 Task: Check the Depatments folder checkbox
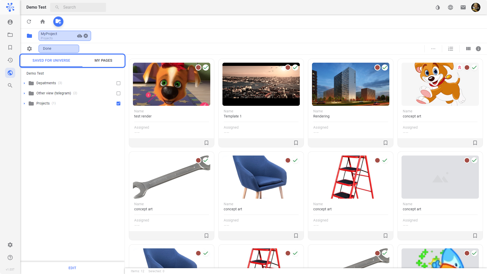coord(118,83)
